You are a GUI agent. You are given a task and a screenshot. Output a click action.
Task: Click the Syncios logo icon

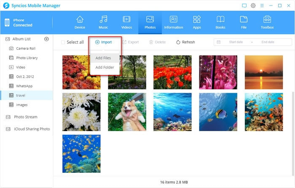(6, 5)
